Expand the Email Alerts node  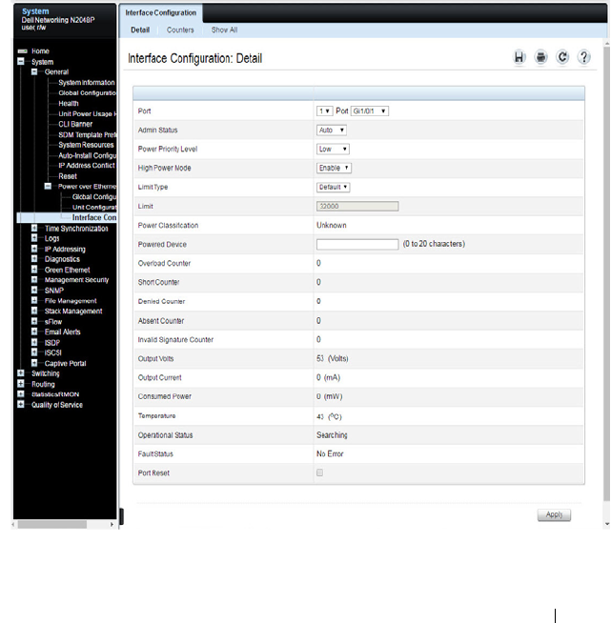click(x=34, y=332)
